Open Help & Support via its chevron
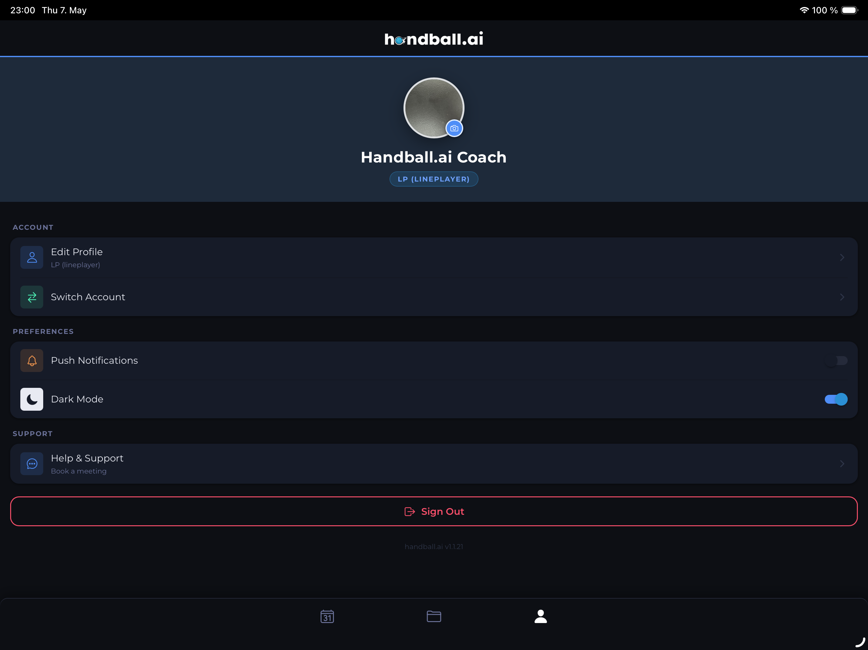This screenshot has height=650, width=868. [x=842, y=464]
